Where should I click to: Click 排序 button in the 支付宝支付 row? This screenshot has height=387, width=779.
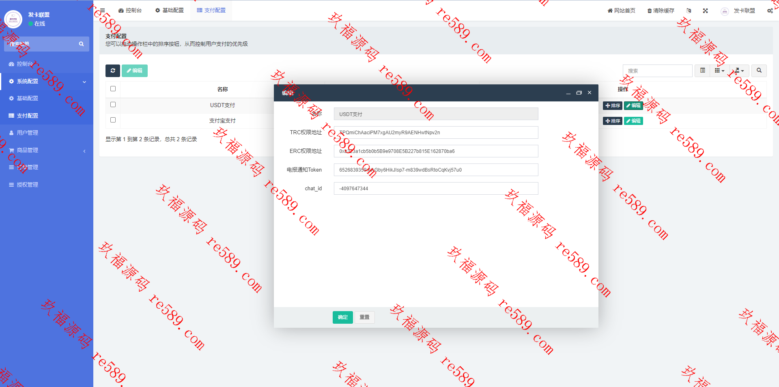[613, 121]
